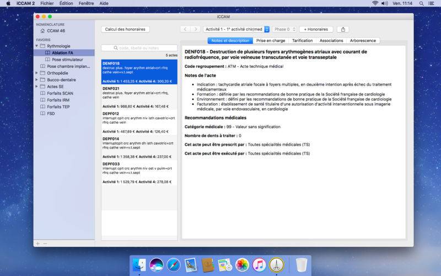Open Contacts book from the Dock

coord(208,265)
